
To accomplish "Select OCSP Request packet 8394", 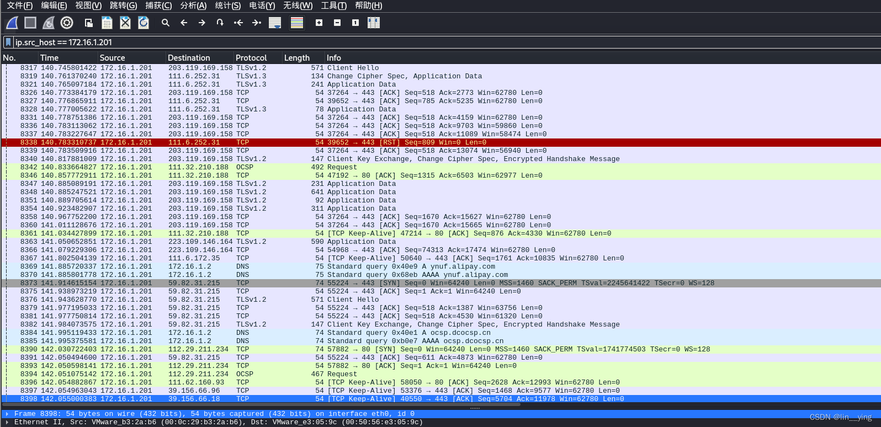I will pyautogui.click(x=440, y=374).
